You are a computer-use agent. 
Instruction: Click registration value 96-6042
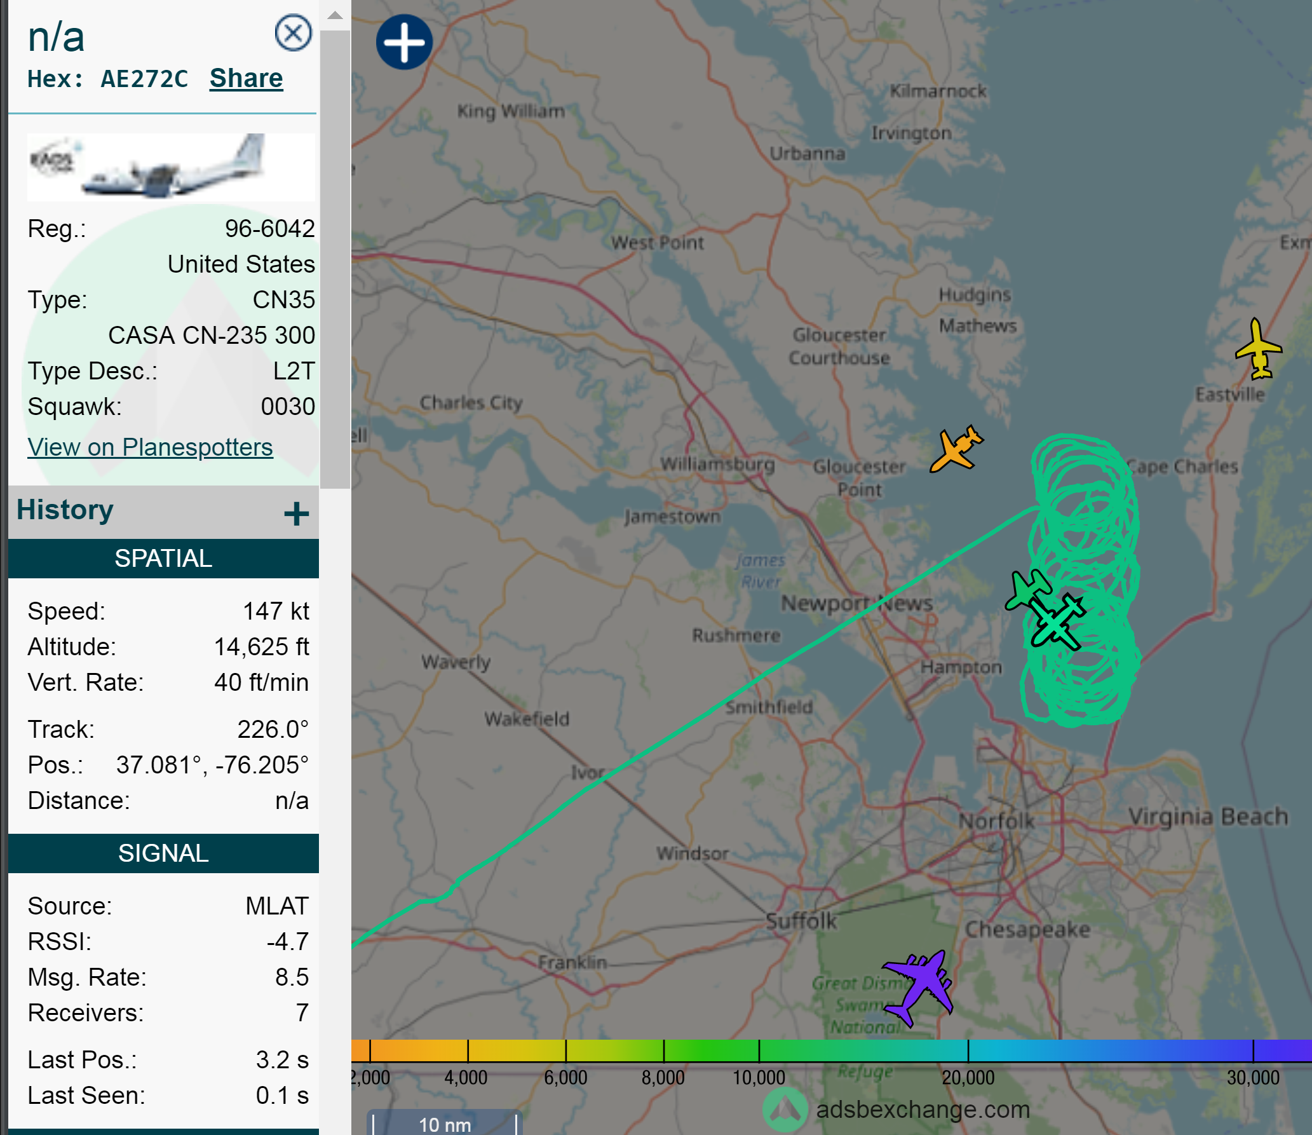pos(269,228)
